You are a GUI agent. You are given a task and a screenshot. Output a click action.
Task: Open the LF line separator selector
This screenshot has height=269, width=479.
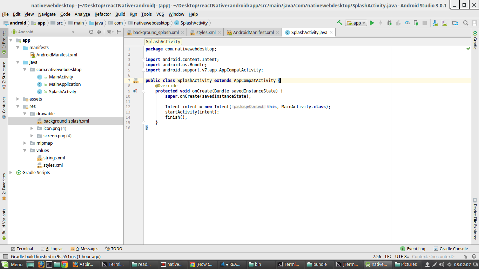click(388, 257)
